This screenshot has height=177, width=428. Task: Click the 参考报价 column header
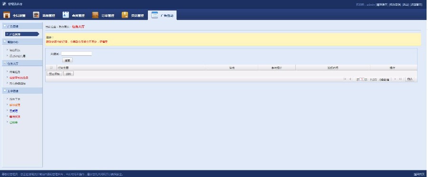(276, 68)
